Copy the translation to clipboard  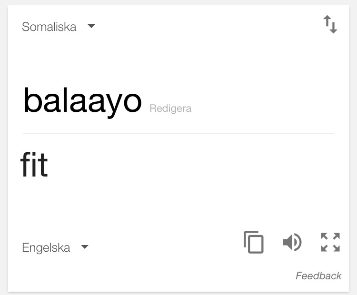tap(254, 242)
